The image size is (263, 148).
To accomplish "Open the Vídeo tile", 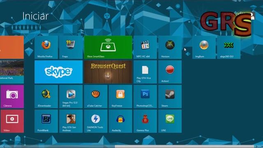I will pos(12,121).
